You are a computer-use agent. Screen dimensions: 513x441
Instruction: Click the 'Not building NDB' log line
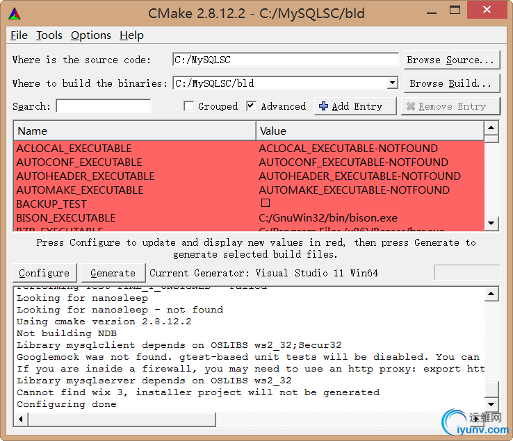coord(67,333)
